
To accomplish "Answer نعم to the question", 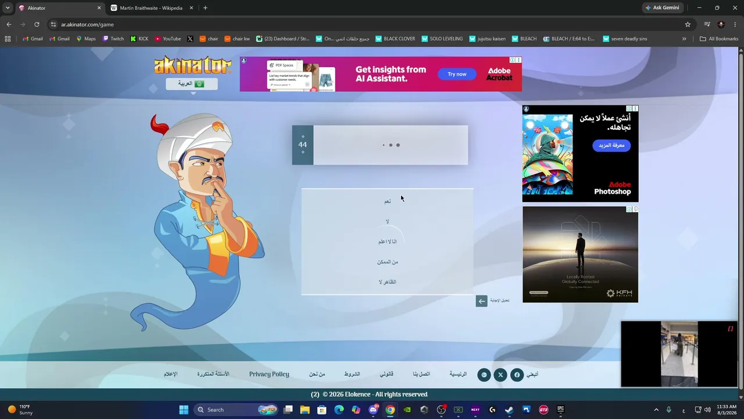I will 387,201.
